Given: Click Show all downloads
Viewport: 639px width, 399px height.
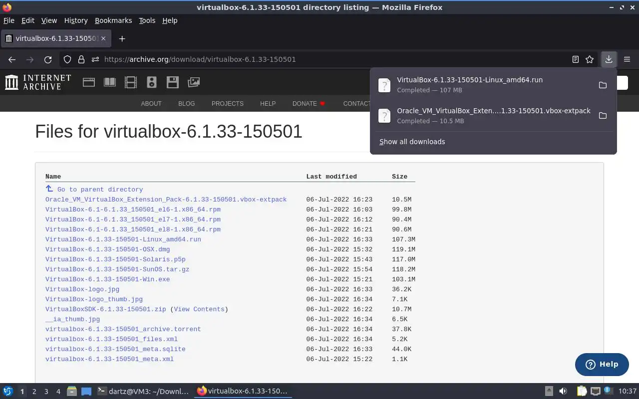Looking at the screenshot, I should [x=412, y=142].
